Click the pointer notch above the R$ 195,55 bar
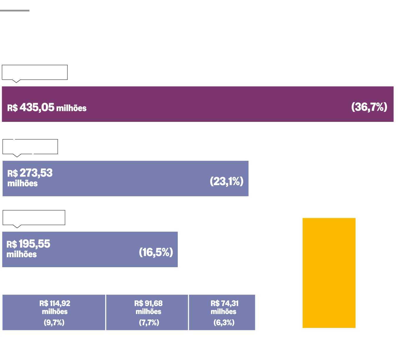Screen dimensions: 412x342 point(17,226)
